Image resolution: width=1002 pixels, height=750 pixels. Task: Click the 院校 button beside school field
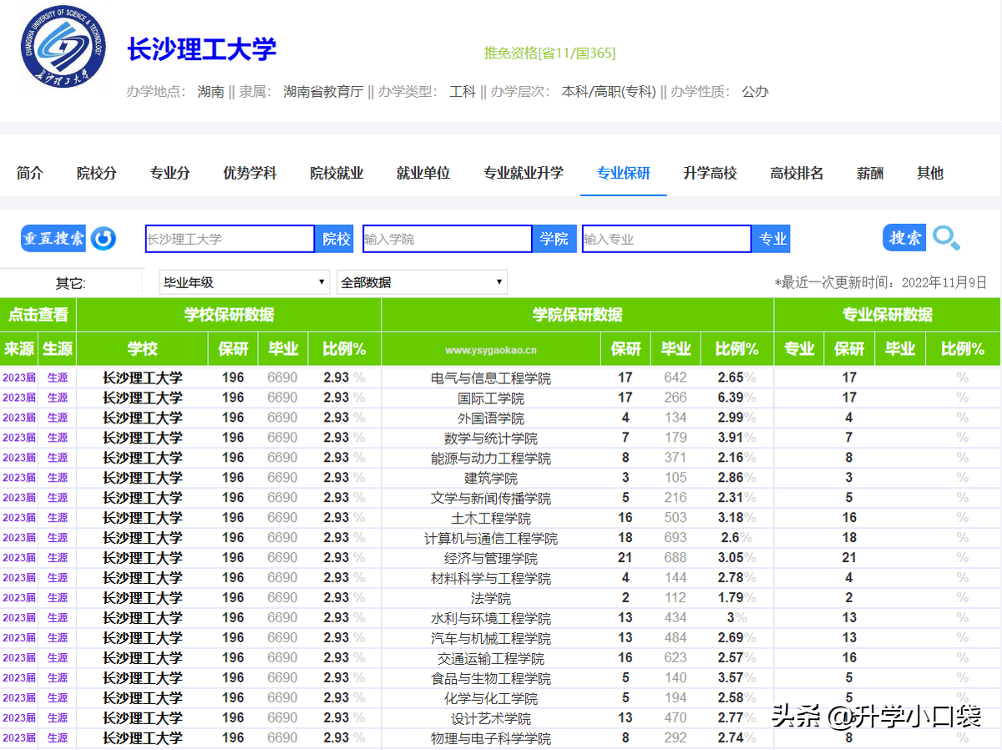tap(336, 239)
